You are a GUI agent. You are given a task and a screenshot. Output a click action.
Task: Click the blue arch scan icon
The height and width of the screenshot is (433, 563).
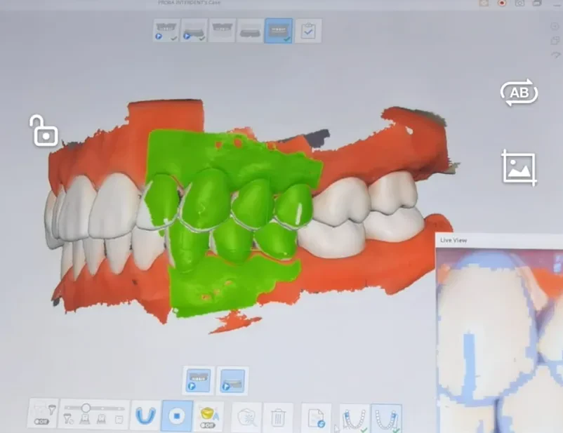point(146,415)
